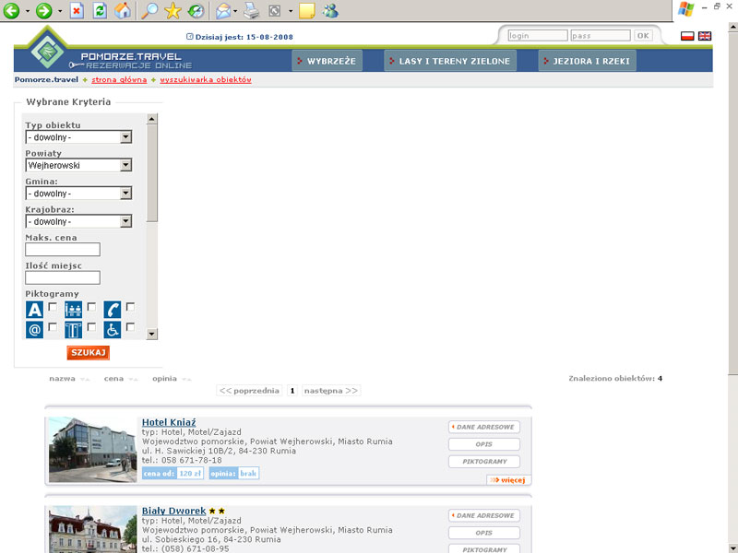Tick checkbox beside the @ internet pictogram

click(53, 326)
